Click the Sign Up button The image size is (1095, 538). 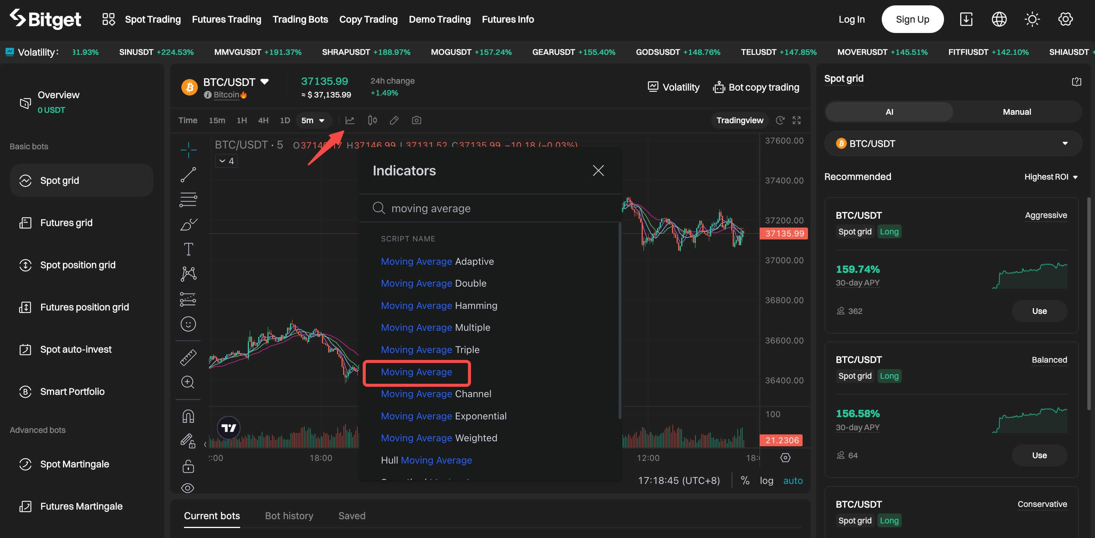(x=913, y=19)
